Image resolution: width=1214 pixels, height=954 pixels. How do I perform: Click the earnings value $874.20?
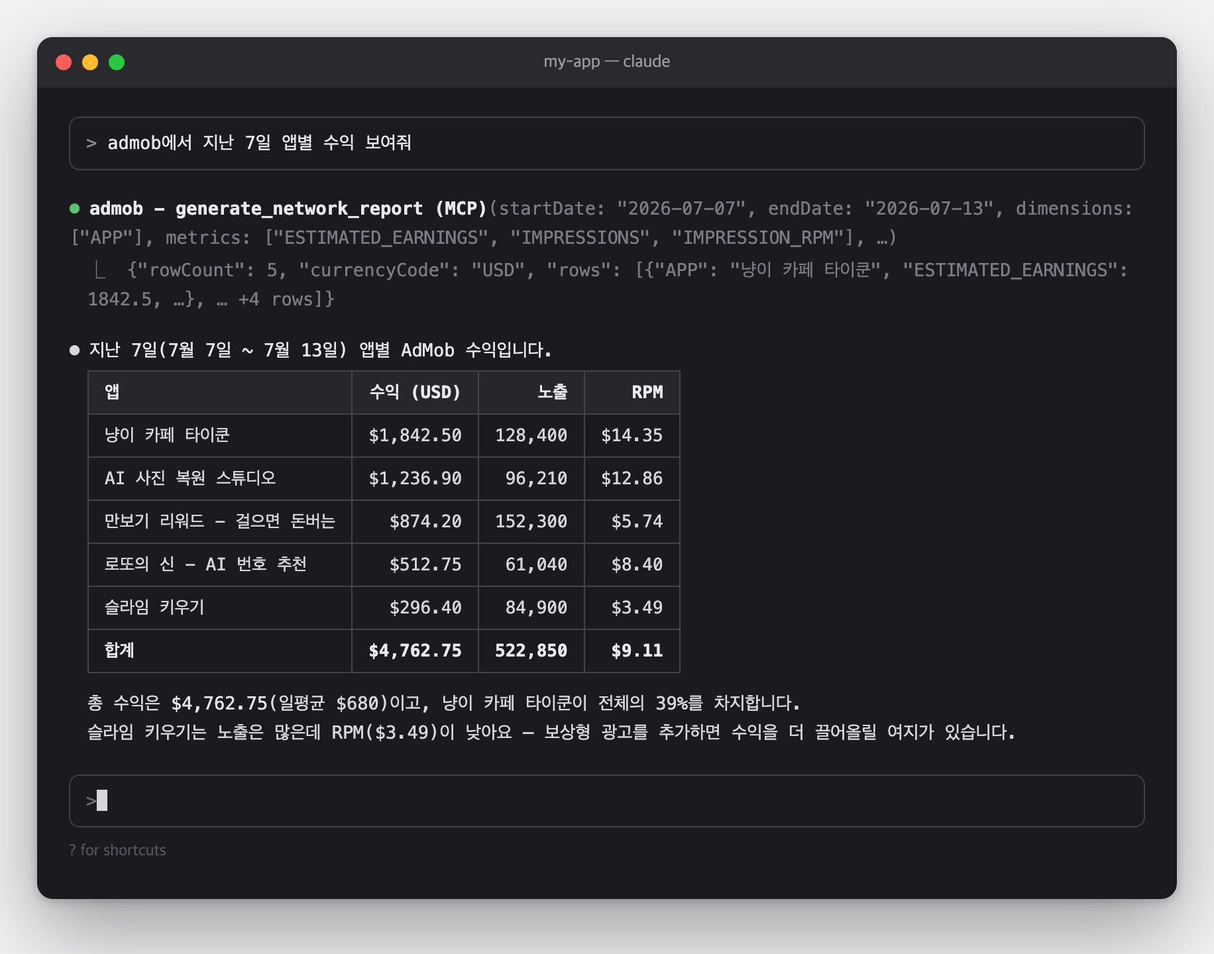425,521
